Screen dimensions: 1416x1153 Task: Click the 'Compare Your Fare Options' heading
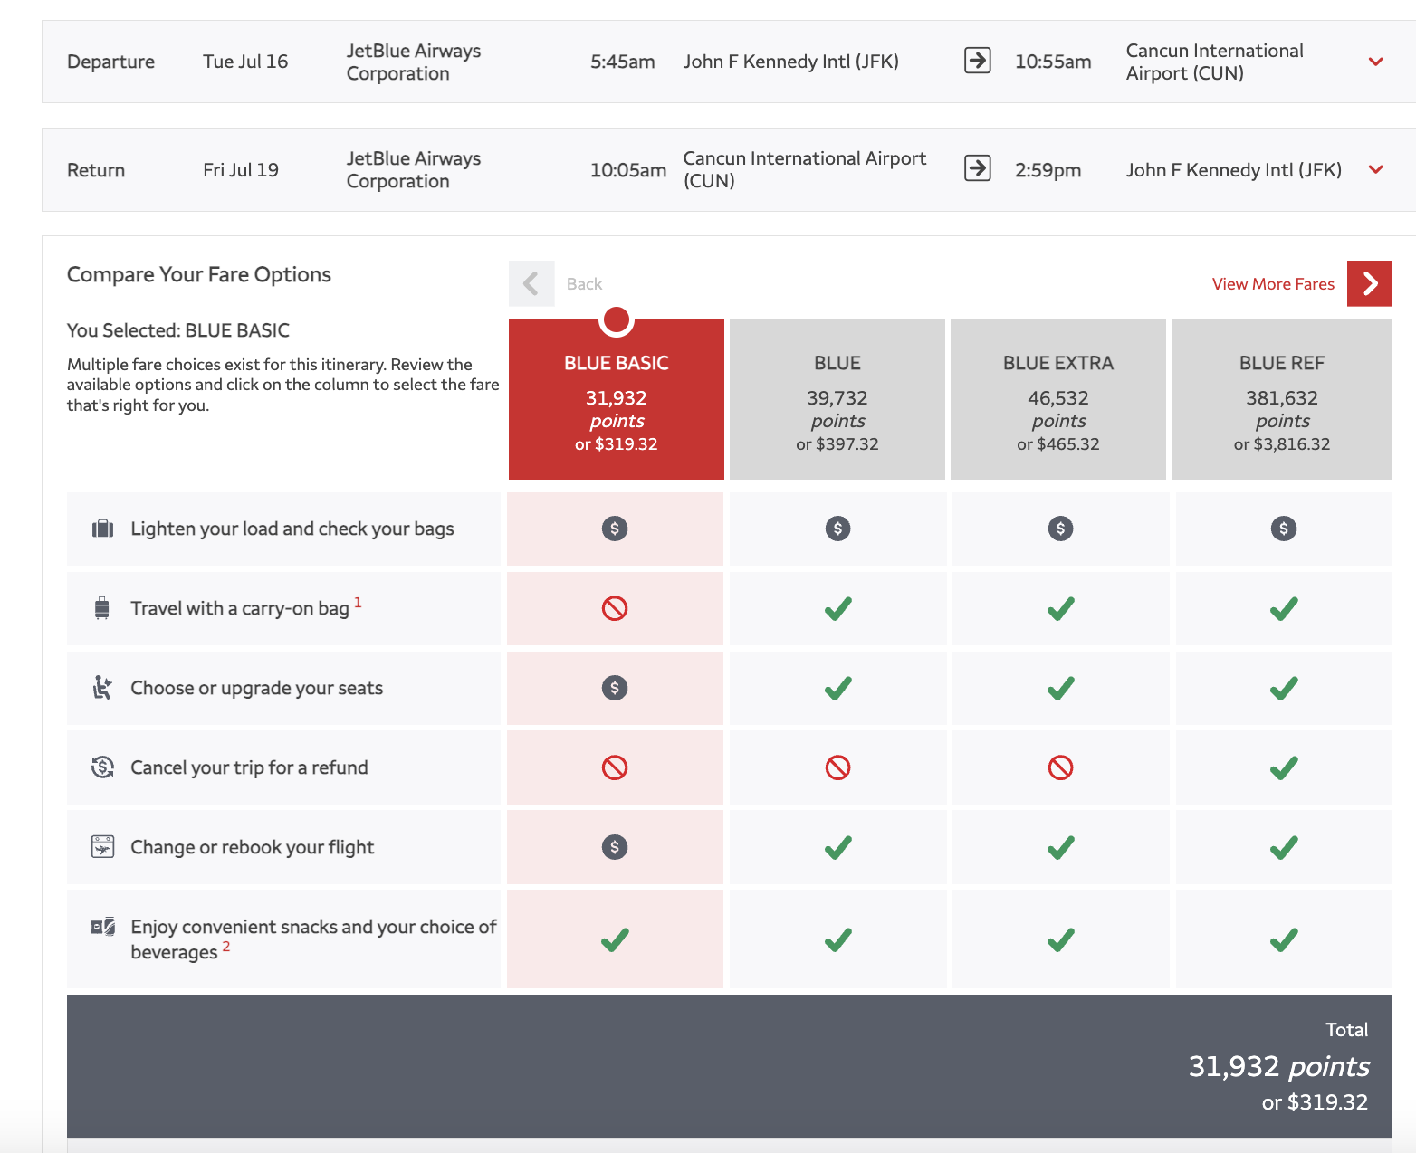[199, 274]
